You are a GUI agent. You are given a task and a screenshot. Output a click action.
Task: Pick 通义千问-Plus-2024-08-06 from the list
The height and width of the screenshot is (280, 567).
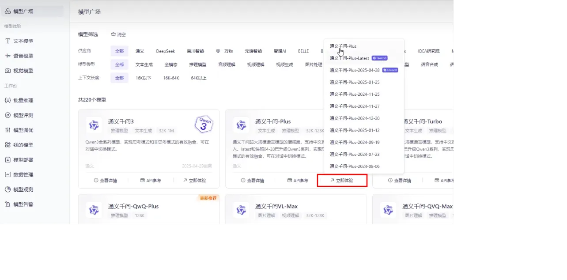(355, 166)
